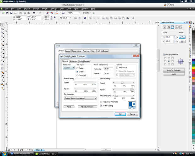
Task: Select the Combined job type radio button
Action: pyautogui.click(x=77, y=75)
